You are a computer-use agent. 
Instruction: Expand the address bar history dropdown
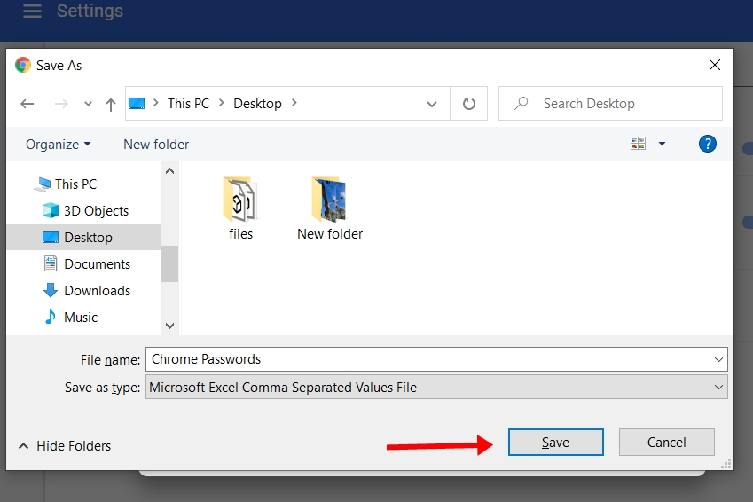point(432,104)
